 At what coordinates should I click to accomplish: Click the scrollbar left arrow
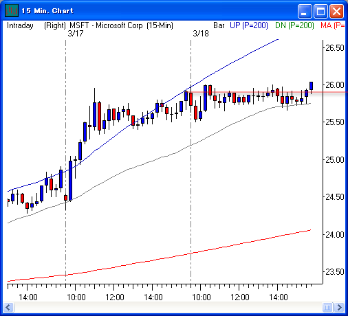point(8,307)
